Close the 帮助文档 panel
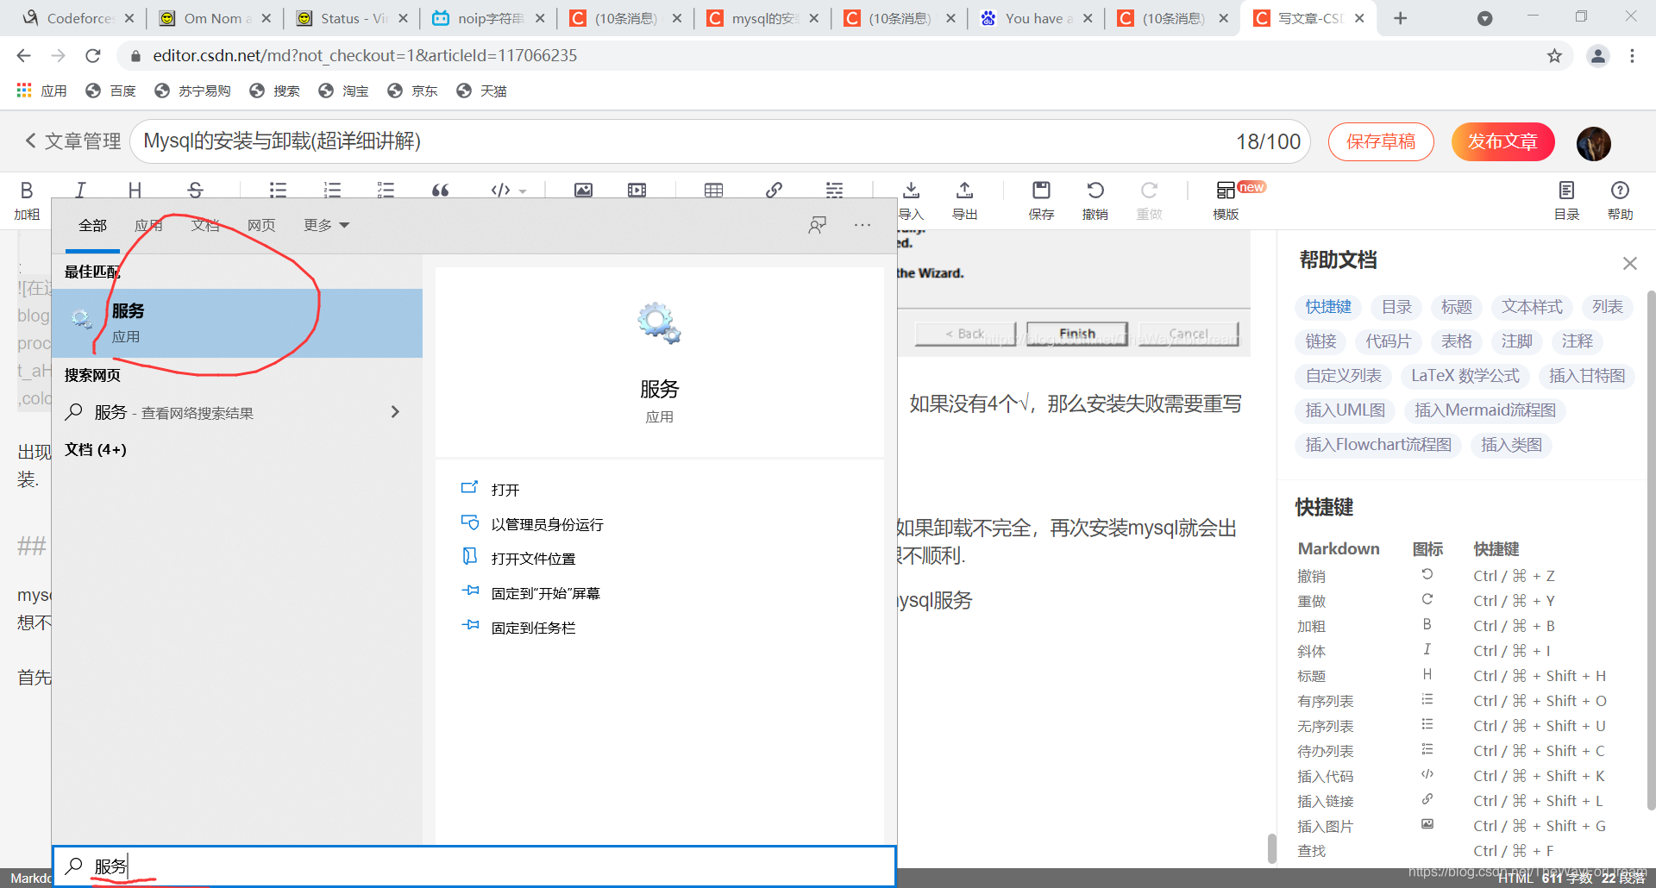This screenshot has height=888, width=1656. coord(1629,263)
